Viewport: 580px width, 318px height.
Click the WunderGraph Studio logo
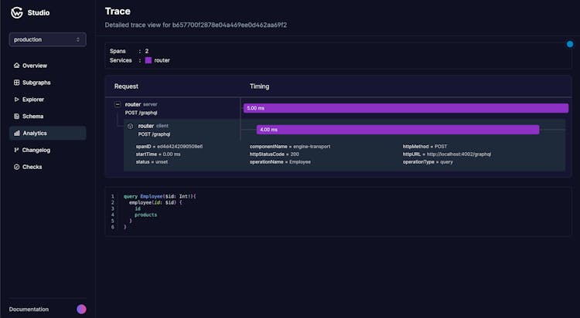click(x=16, y=12)
